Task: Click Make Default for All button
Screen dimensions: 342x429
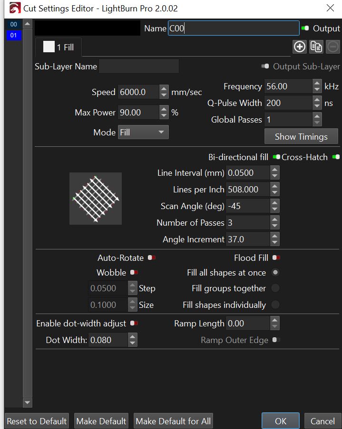Action: point(173,421)
